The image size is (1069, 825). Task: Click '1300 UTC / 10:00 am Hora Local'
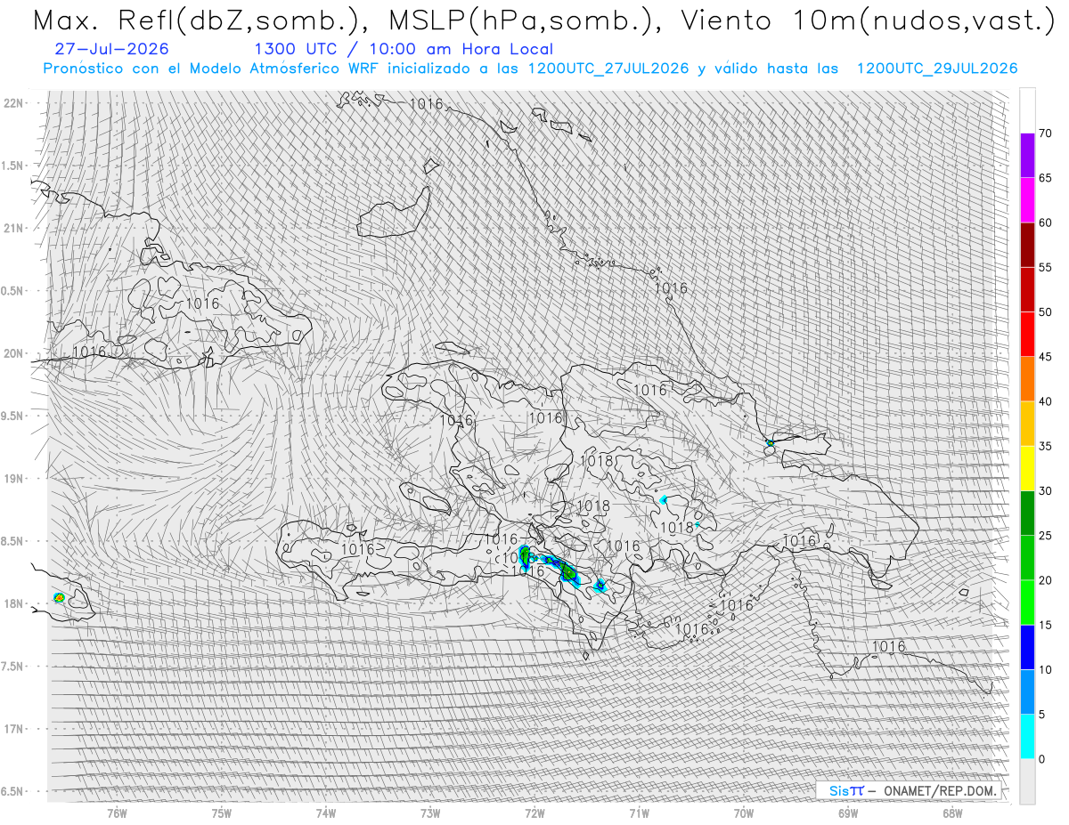coord(404,50)
